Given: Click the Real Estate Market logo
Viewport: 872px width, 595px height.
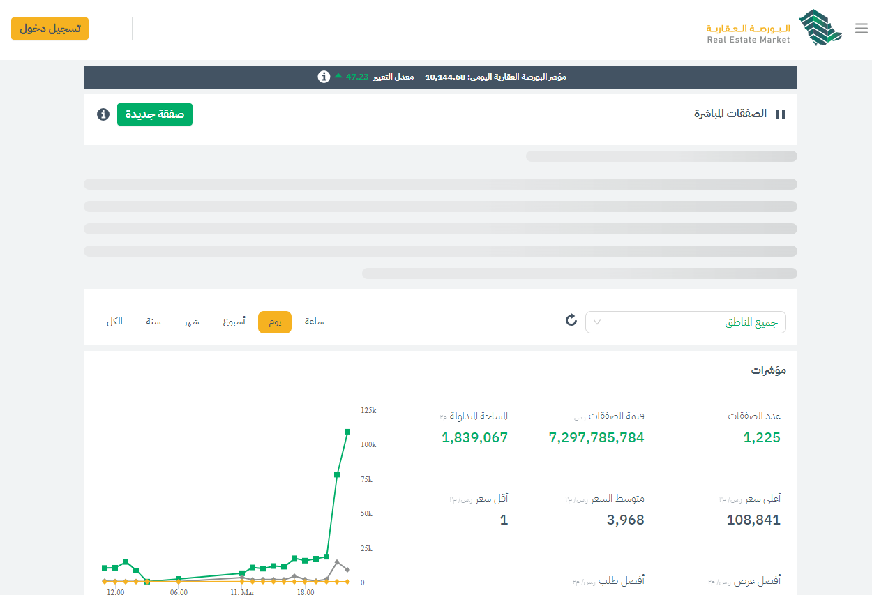Looking at the screenshot, I should pyautogui.click(x=774, y=29).
